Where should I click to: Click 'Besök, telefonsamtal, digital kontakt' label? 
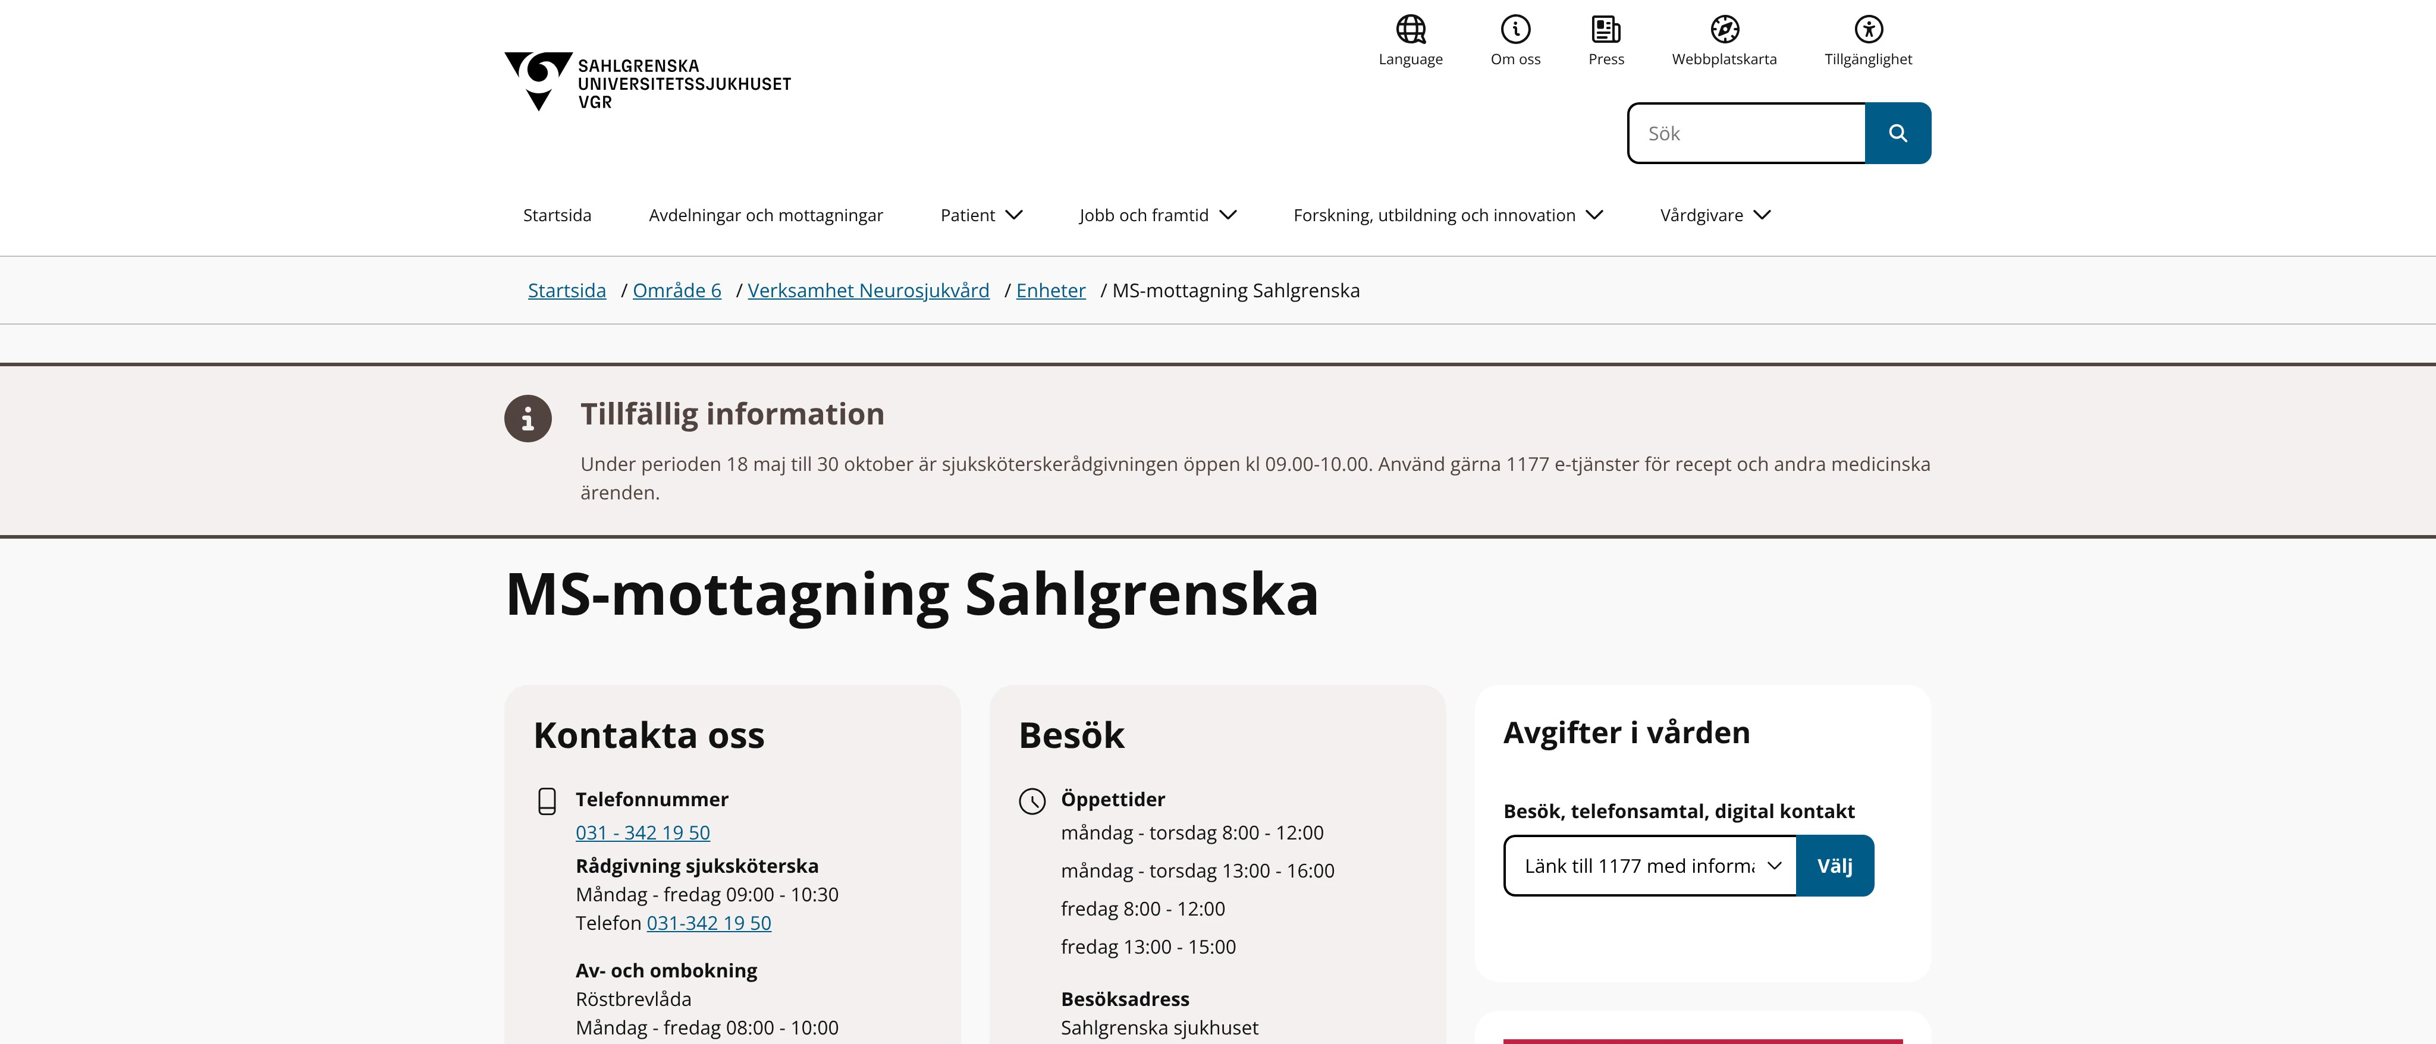1678,810
